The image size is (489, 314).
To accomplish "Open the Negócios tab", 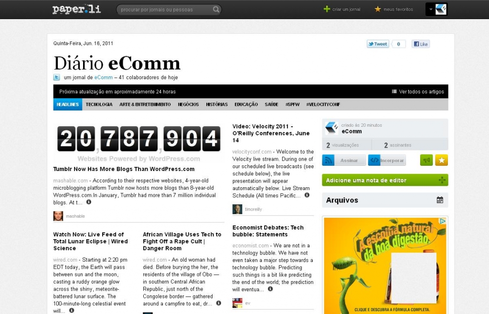I will [188, 104].
